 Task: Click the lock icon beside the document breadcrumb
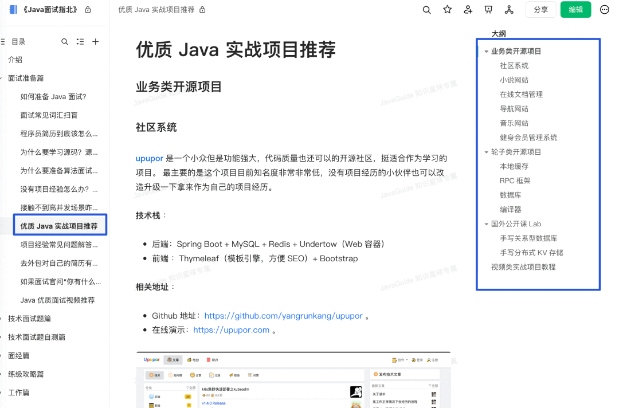(x=202, y=10)
